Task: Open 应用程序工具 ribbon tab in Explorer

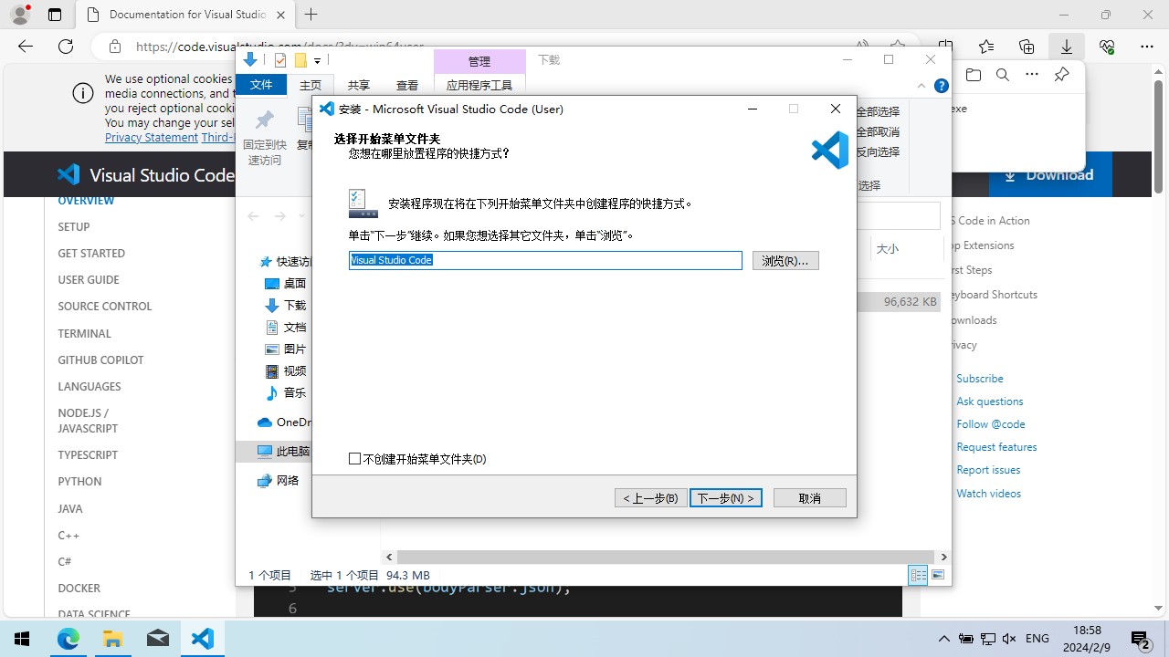Action: click(x=479, y=85)
